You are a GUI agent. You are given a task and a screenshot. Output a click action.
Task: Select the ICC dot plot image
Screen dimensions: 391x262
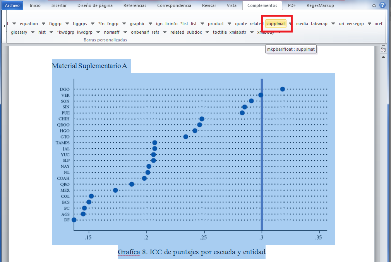coord(193,159)
